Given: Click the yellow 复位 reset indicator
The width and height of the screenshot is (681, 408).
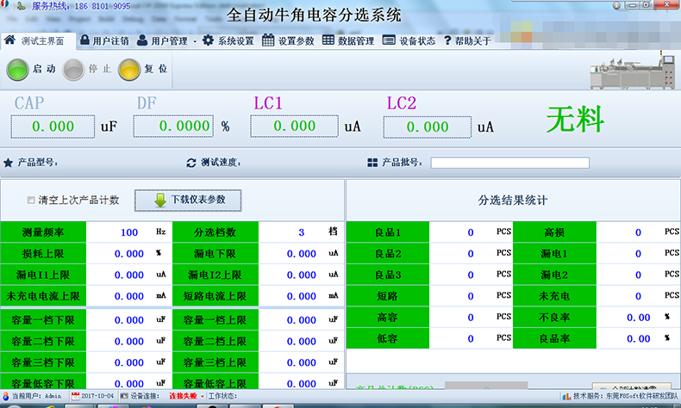Looking at the screenshot, I should (129, 69).
